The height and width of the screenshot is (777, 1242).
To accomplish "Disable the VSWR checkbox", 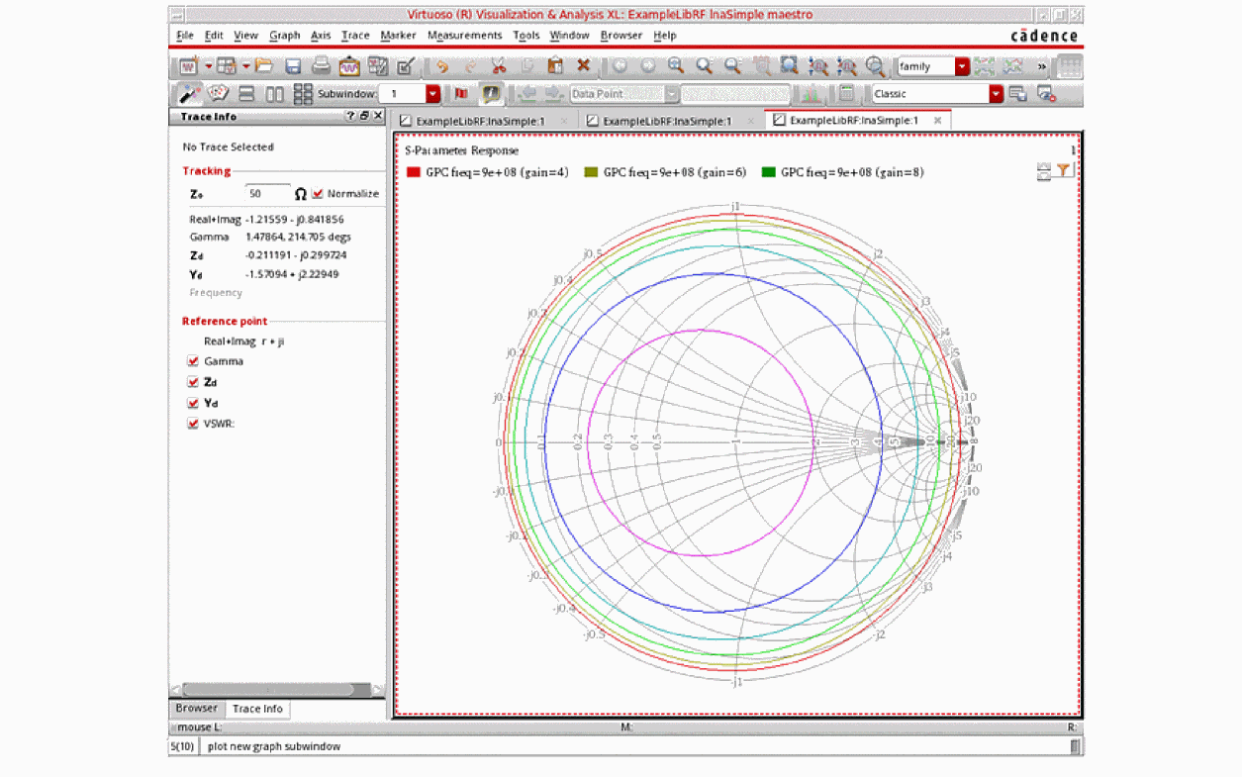I will click(x=193, y=424).
